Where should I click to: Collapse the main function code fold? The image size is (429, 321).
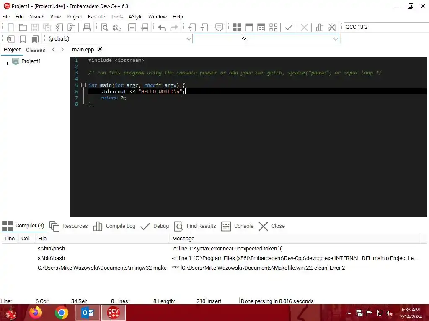[84, 85]
